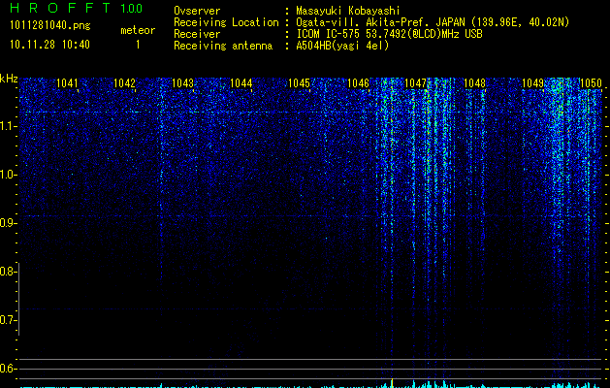This screenshot has height=388, width=610.
Task: Click time marker 1050
Action: click(x=591, y=82)
